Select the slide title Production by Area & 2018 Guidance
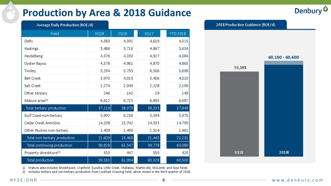Screen dimensions: 331x186 [x=107, y=13]
